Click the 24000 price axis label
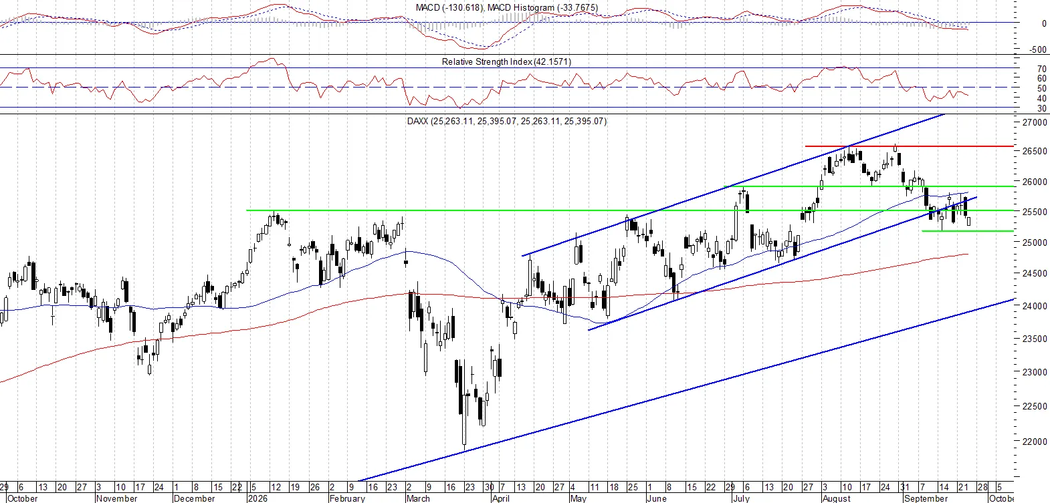 [1035, 306]
